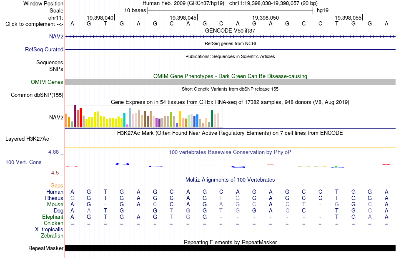Click 'Multiz Alignments of 100 Vertebrates' title
The width and height of the screenshot is (396, 258).
pyautogui.click(x=230, y=180)
